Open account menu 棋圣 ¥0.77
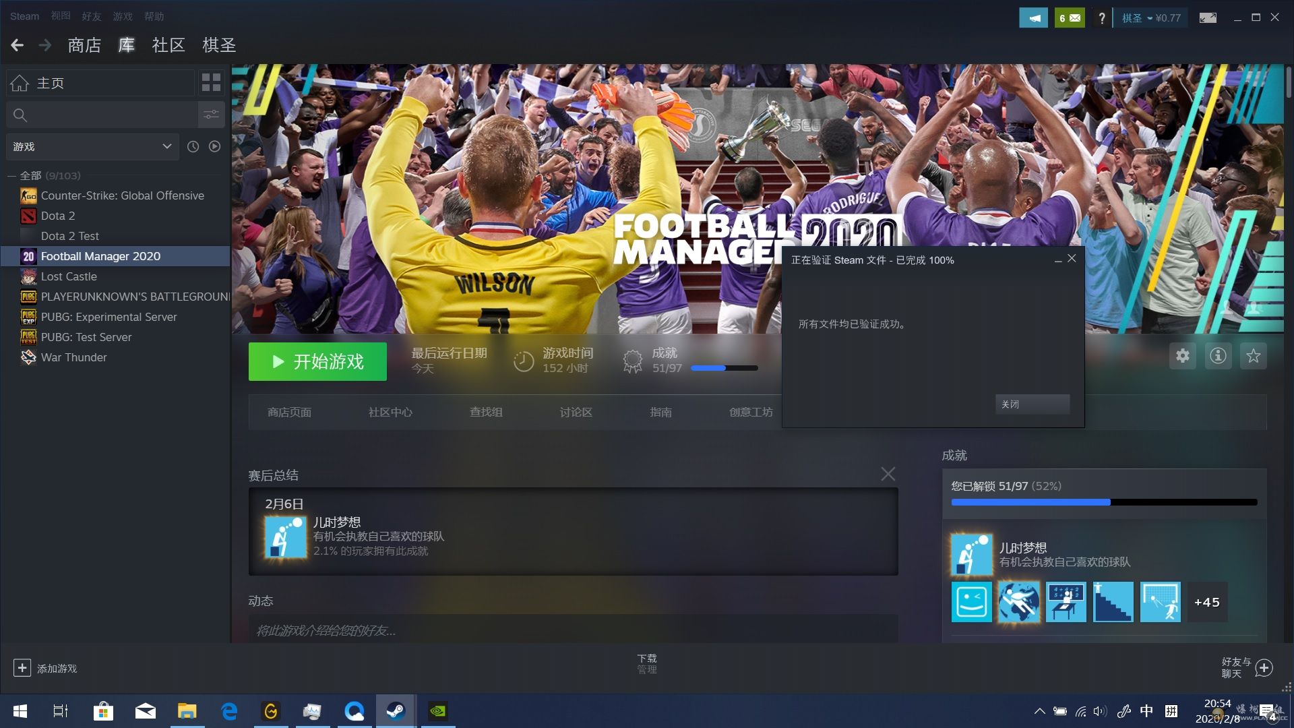The image size is (1294, 728). pyautogui.click(x=1151, y=18)
